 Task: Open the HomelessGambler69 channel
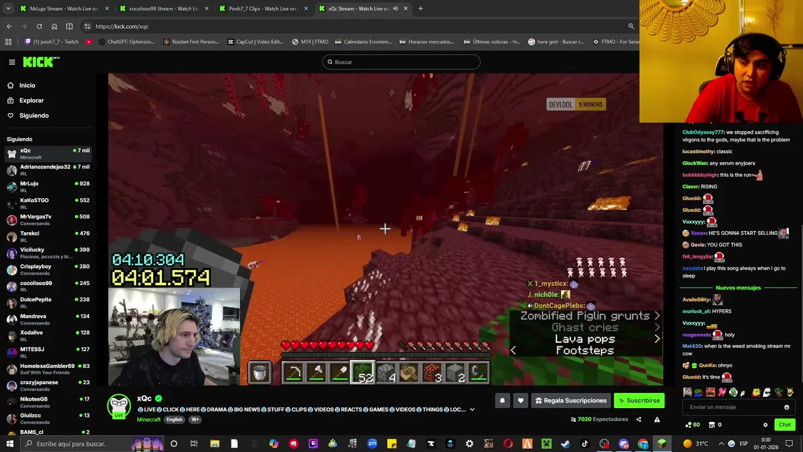pos(48,369)
